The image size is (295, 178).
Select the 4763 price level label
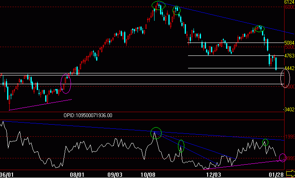click(290, 56)
